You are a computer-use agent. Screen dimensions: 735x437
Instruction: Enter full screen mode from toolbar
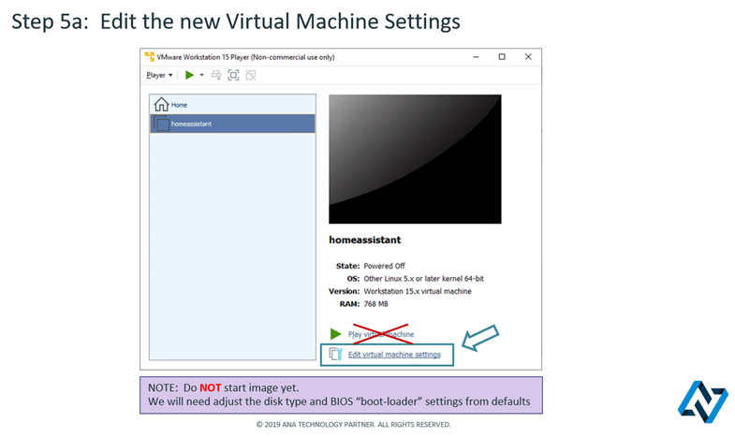[233, 75]
